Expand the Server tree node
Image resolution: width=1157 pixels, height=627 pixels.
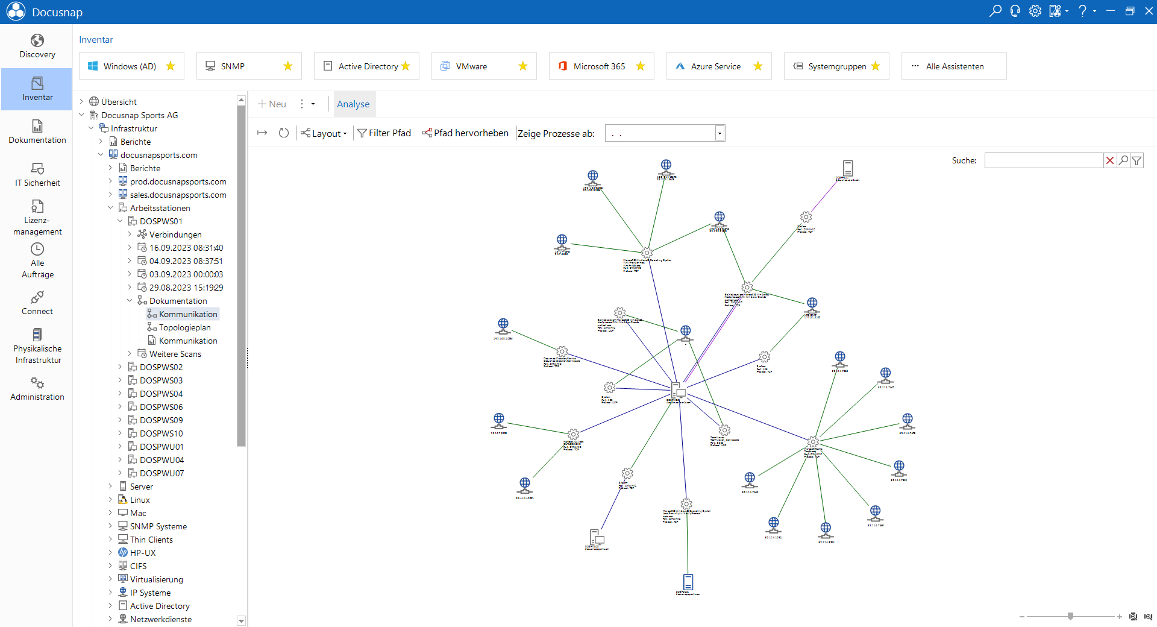coord(110,487)
